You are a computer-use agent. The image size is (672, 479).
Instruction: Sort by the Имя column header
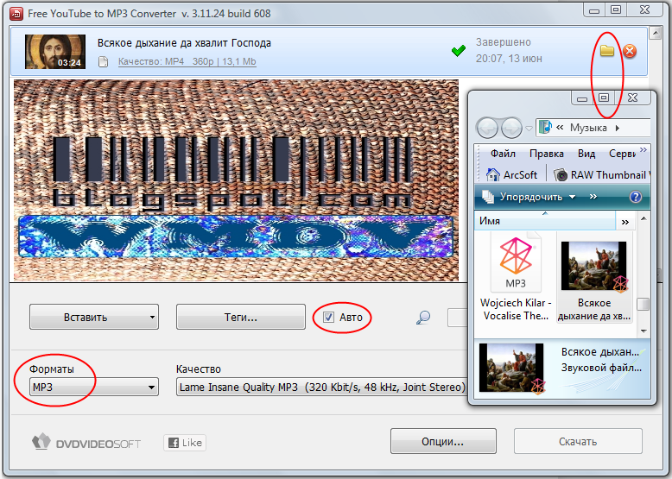click(545, 221)
